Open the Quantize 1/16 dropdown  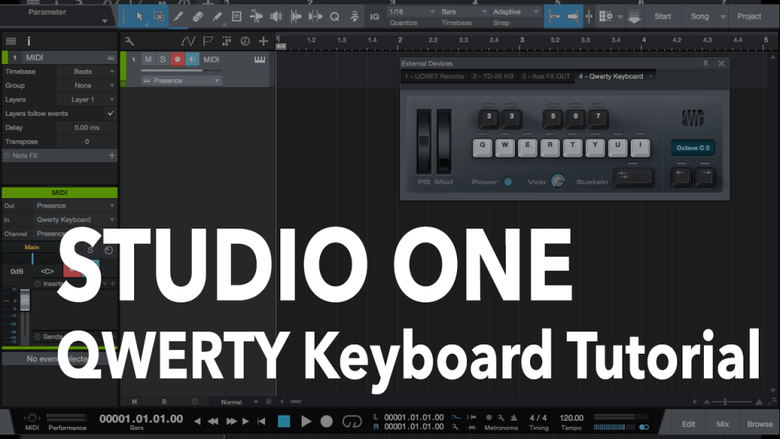411,12
